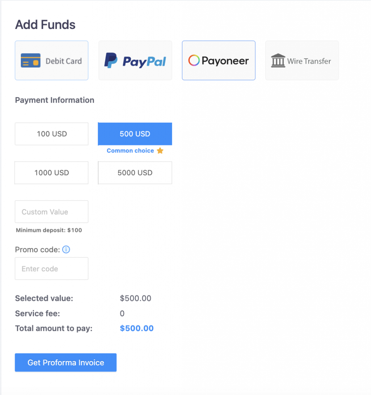This screenshot has height=395, width=371.
Task: Click the total amount $500.00 value
Action: click(x=137, y=329)
